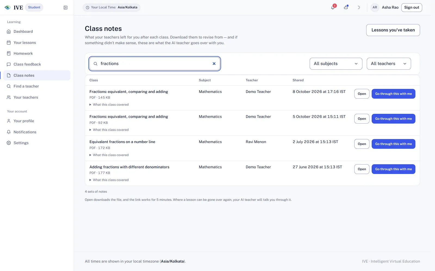Click the IVE eye logo
Screen dimensions: 435x271
point(8,8)
